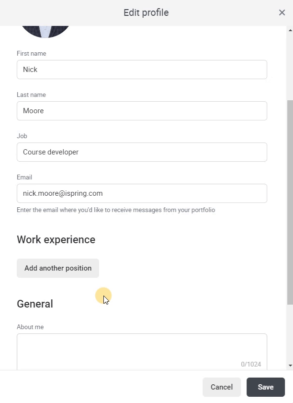Click the Work experience heading
The image size is (293, 403).
click(x=56, y=239)
